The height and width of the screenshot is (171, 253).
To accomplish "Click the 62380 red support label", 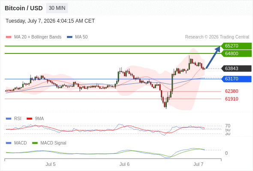I will (x=232, y=91).
